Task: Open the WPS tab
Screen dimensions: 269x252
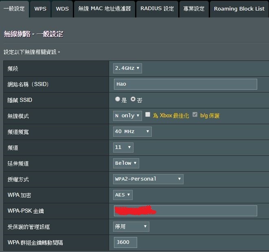Action: (40, 9)
